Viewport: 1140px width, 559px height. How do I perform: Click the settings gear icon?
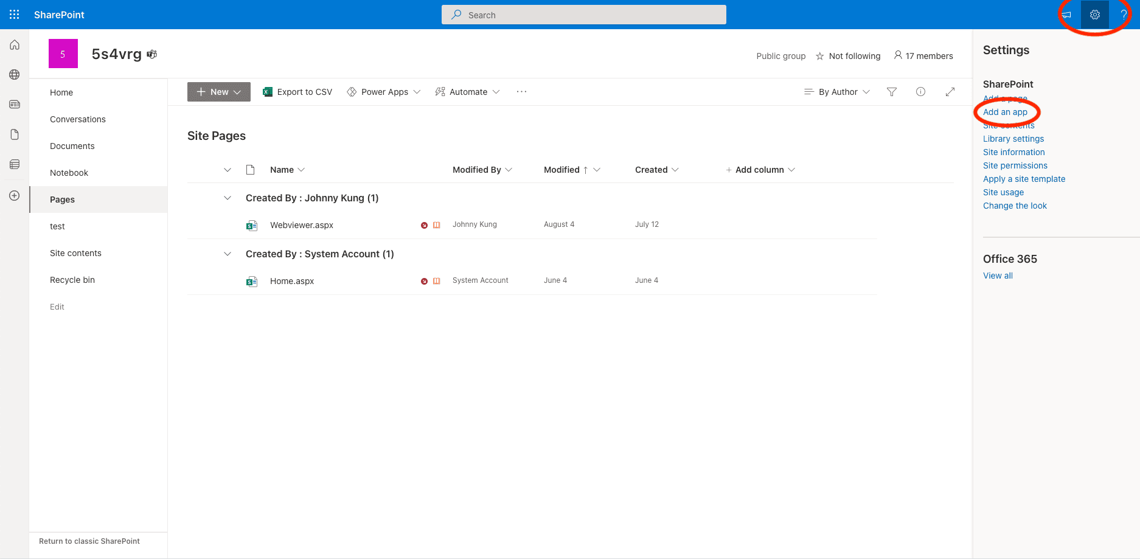point(1094,15)
